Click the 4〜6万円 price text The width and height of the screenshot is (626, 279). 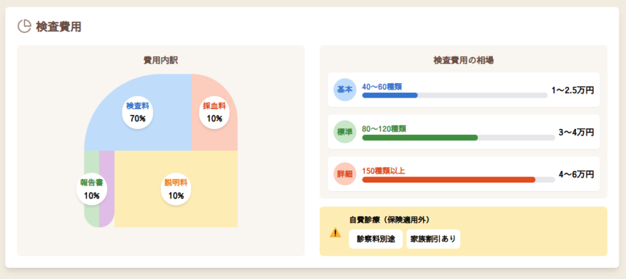576,174
